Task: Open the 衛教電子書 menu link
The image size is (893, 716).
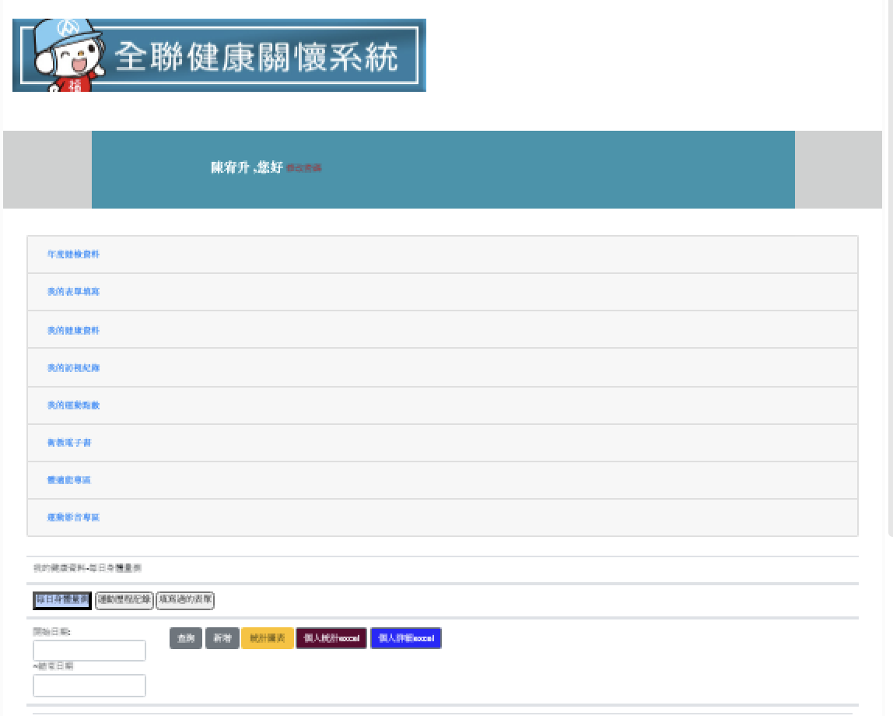Action: 69,443
